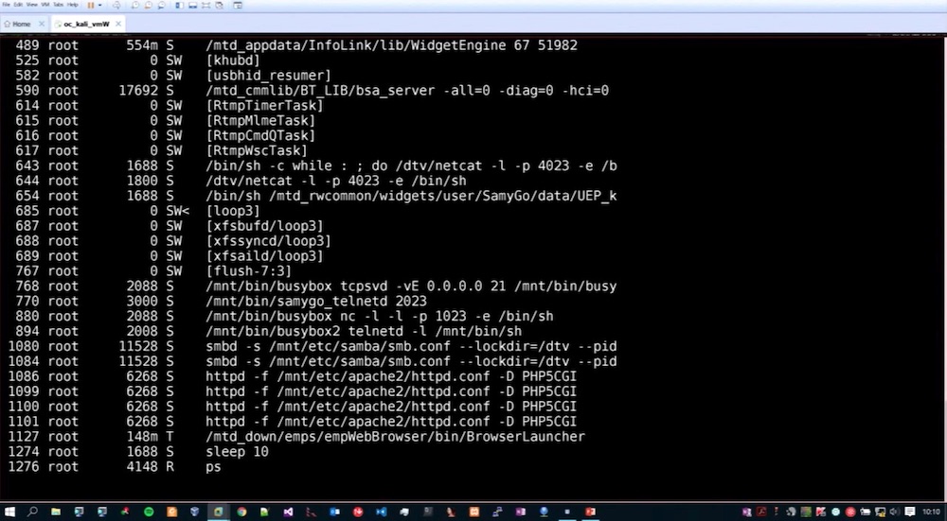Switch to the Home tab
The image size is (947, 521).
tap(20, 24)
